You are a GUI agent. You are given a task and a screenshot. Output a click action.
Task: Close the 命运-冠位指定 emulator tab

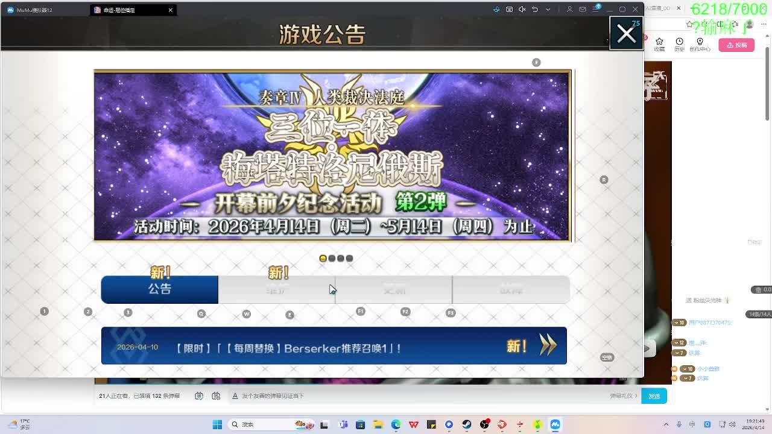[171, 10]
